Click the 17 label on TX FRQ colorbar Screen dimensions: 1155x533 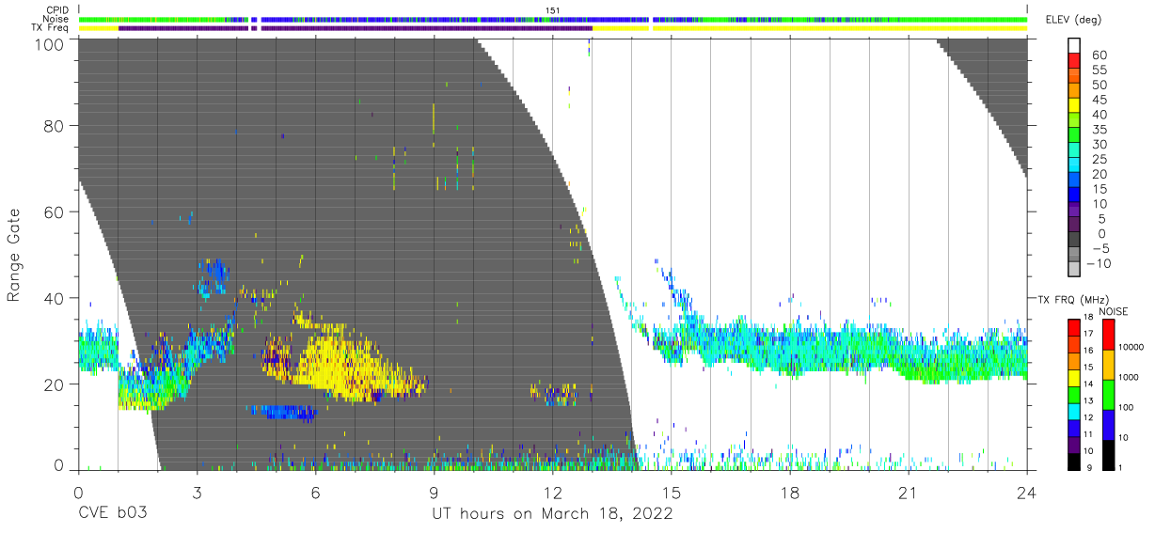[x=1087, y=334]
